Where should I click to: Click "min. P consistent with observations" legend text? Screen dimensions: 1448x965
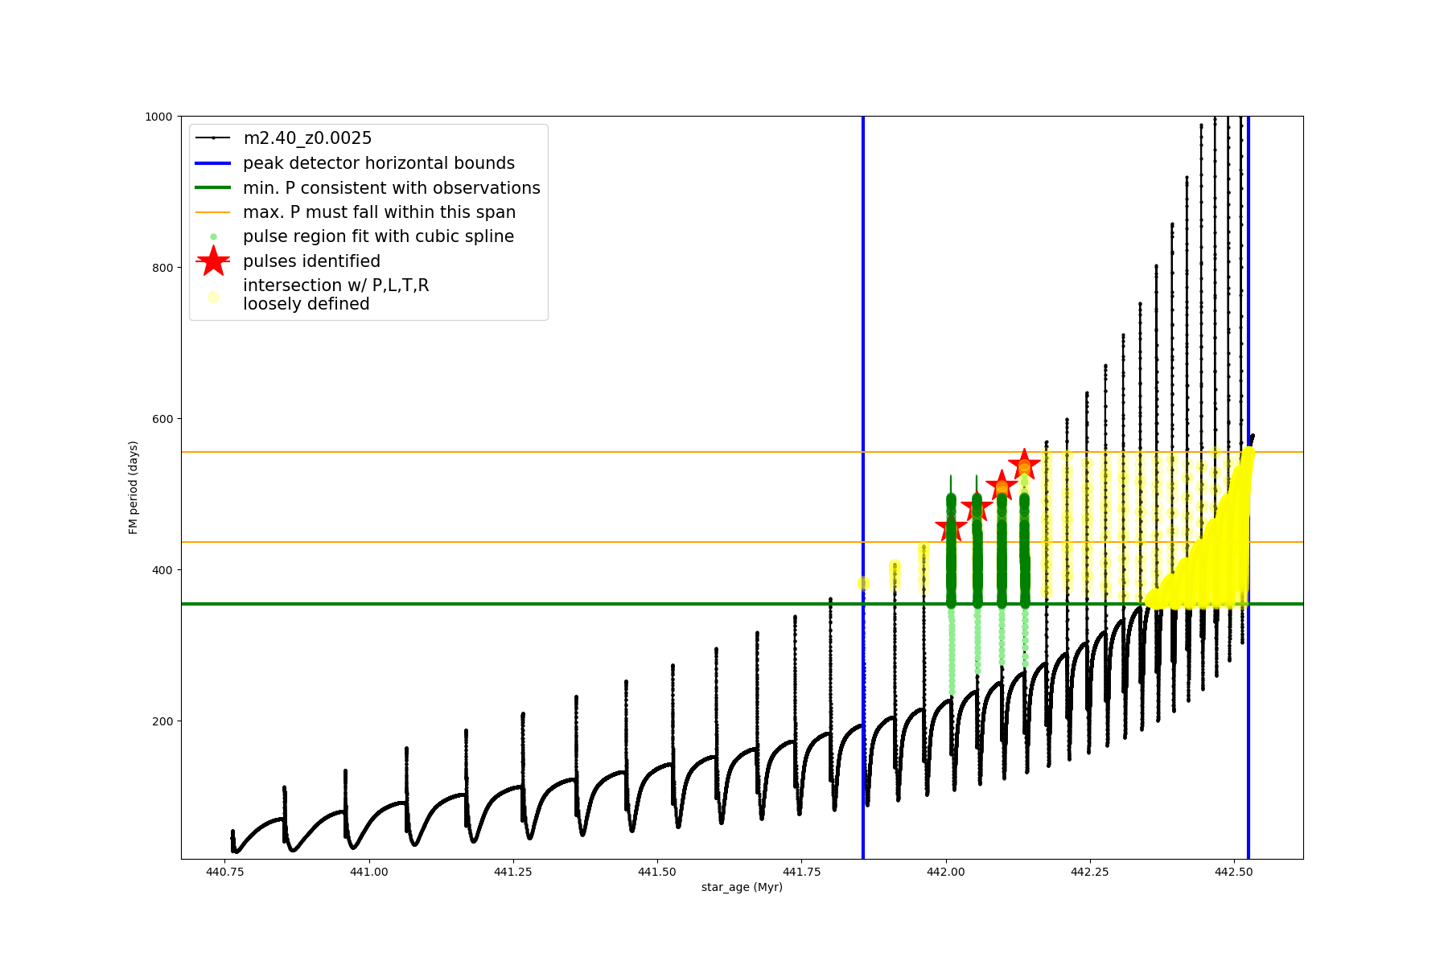pyautogui.click(x=392, y=188)
